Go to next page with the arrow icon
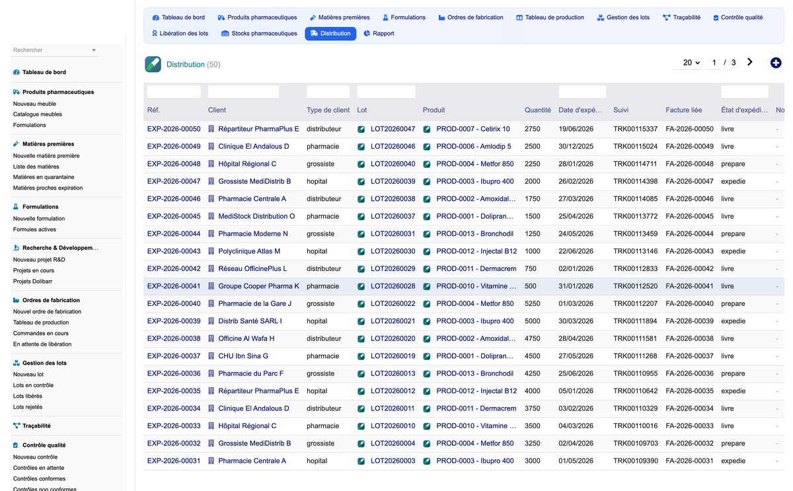 (x=750, y=62)
